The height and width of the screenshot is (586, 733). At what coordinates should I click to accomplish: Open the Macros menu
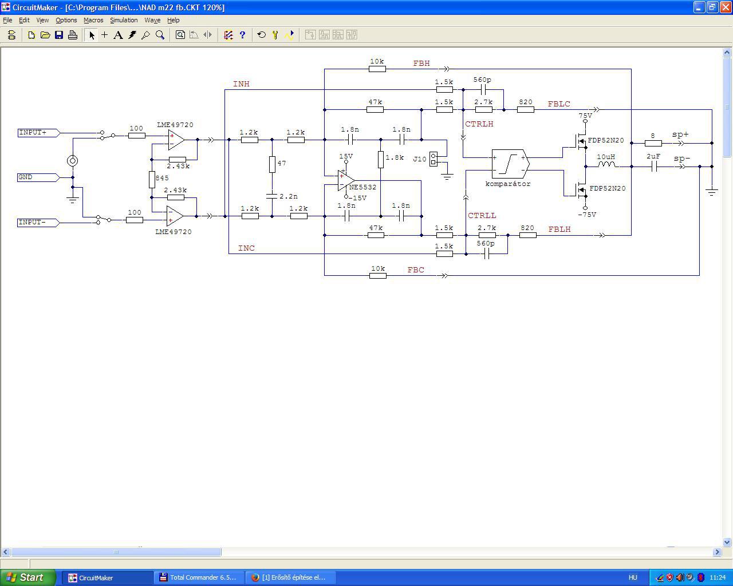pos(93,20)
